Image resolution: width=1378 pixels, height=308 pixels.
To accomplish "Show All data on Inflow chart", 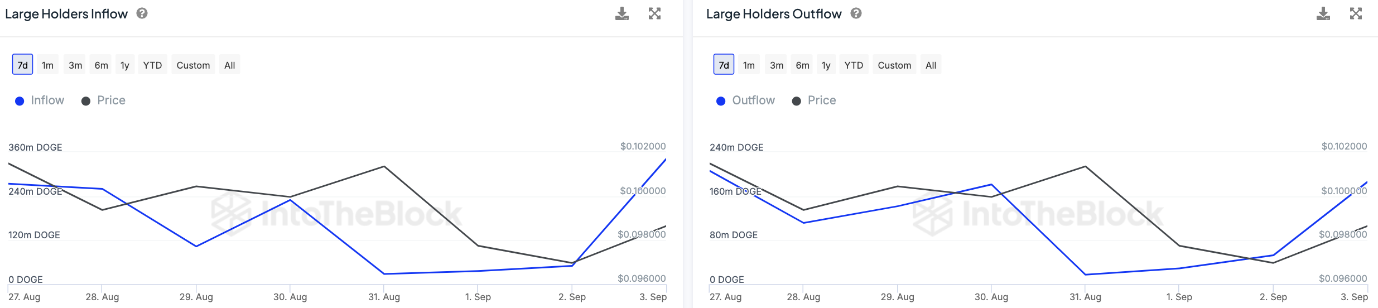I will click(229, 65).
